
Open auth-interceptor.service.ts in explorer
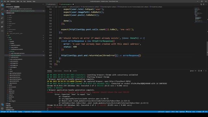(x=18, y=53)
